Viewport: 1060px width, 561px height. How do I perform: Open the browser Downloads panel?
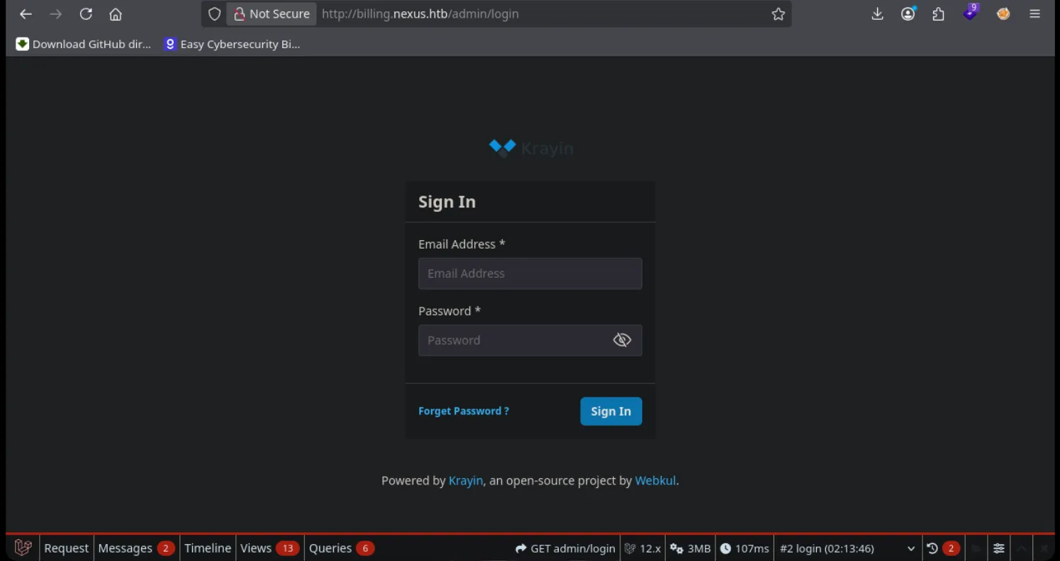coord(877,14)
